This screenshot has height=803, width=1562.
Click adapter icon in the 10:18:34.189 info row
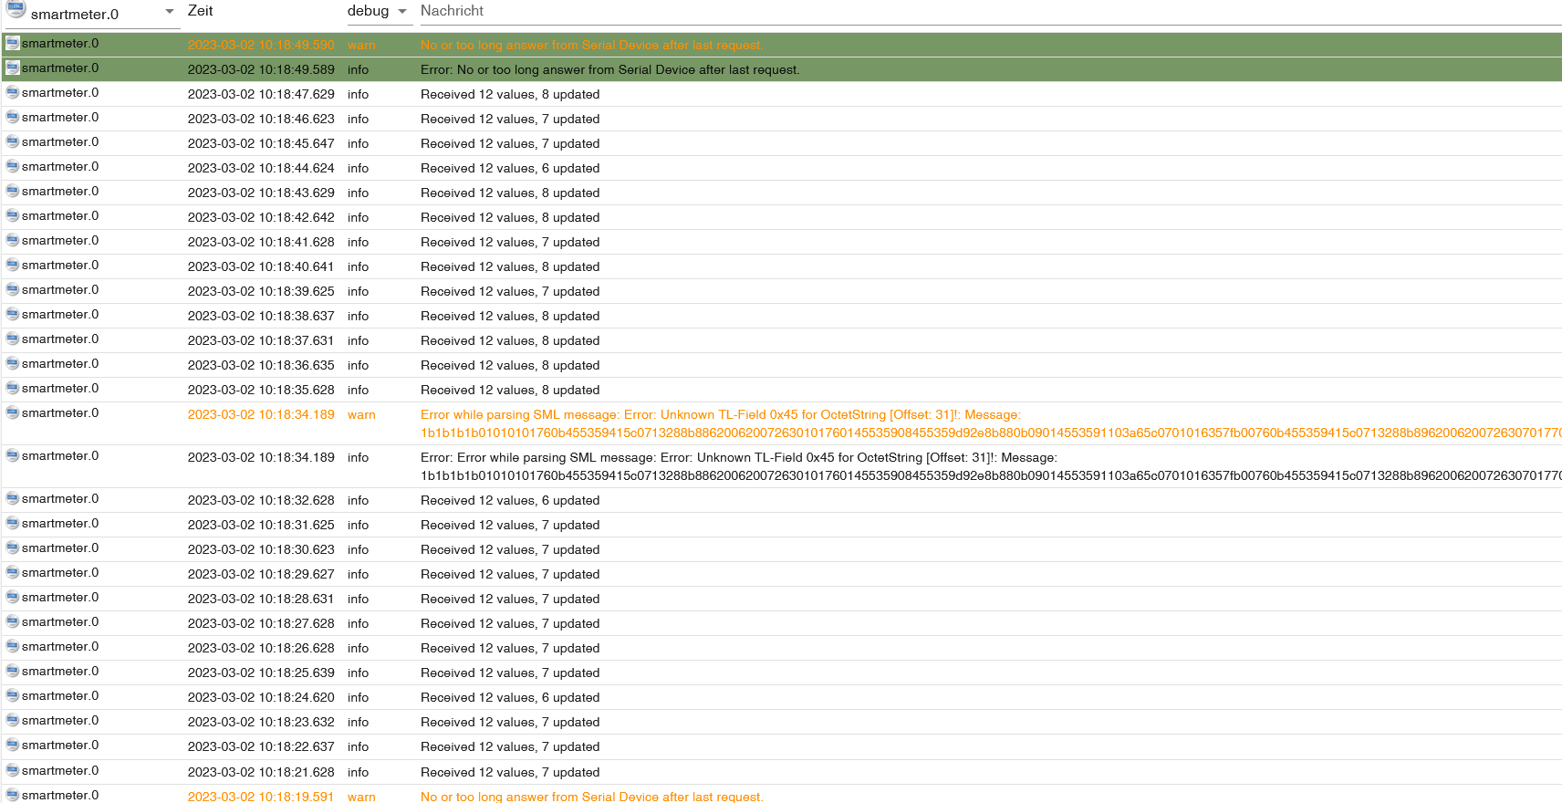coord(13,455)
